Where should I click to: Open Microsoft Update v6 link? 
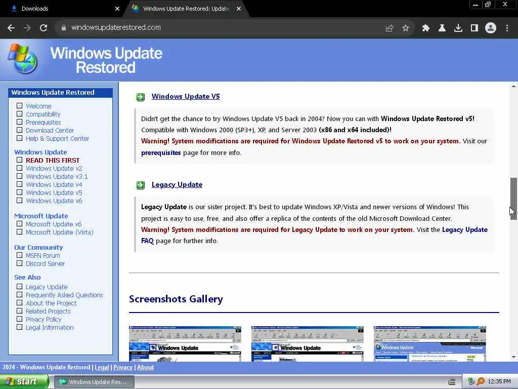click(x=54, y=224)
